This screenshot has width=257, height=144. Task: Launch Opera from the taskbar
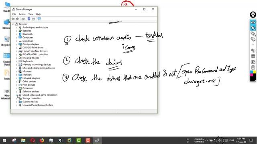pyautogui.click(x=33, y=140)
